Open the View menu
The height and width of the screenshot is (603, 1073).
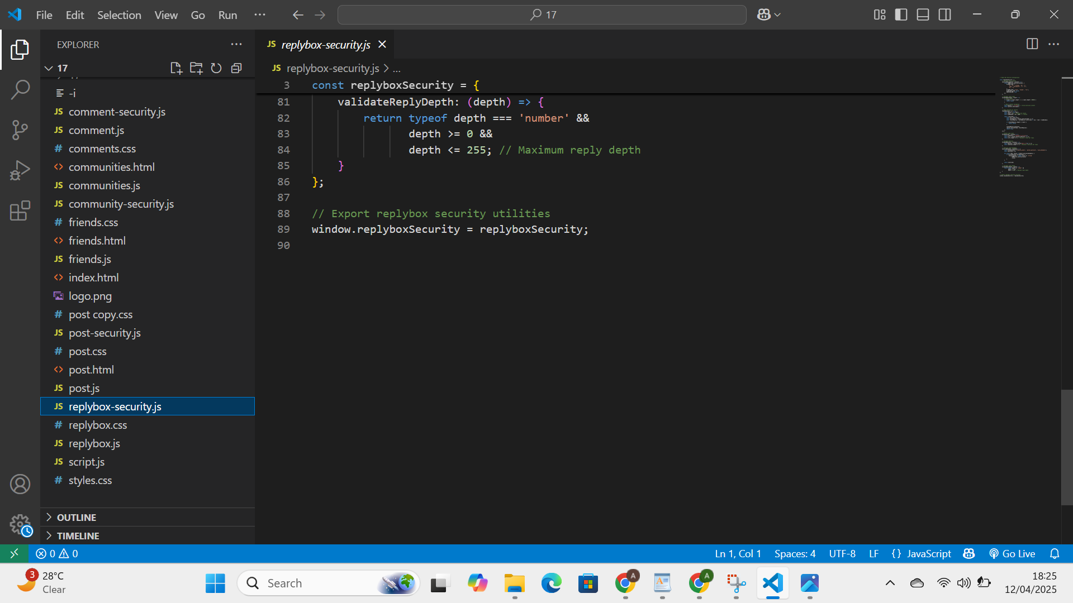(166, 15)
